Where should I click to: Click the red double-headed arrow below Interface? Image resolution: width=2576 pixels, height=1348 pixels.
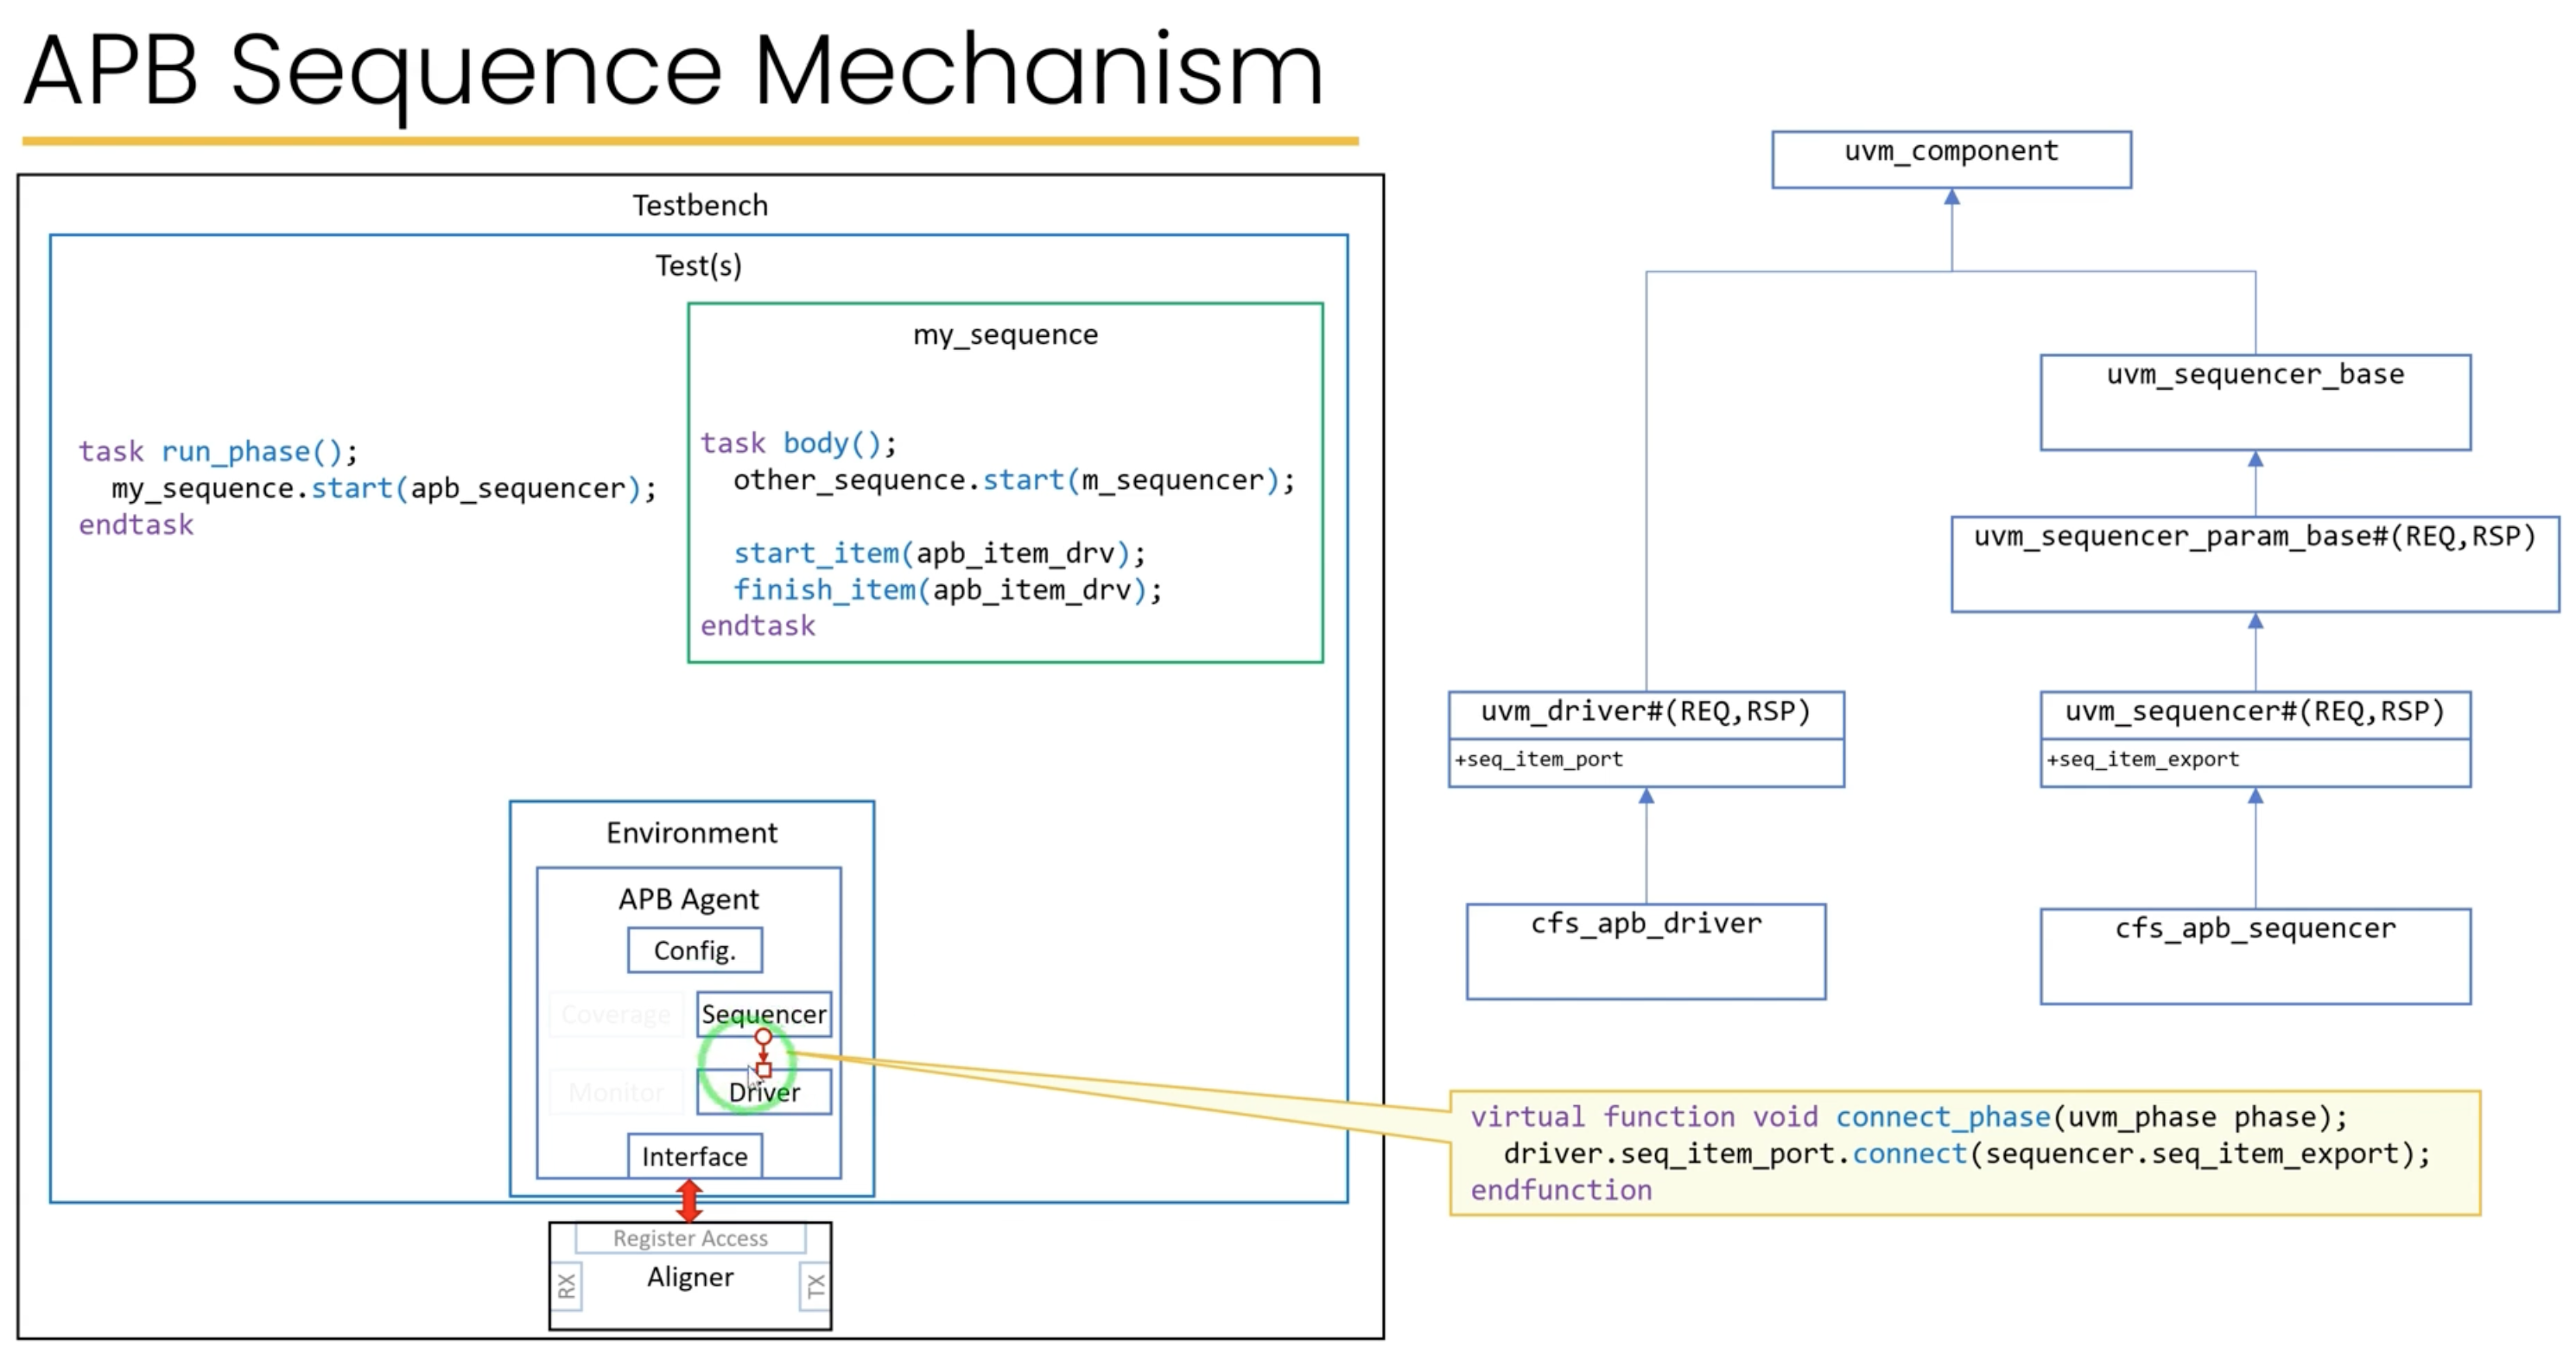[x=689, y=1200]
